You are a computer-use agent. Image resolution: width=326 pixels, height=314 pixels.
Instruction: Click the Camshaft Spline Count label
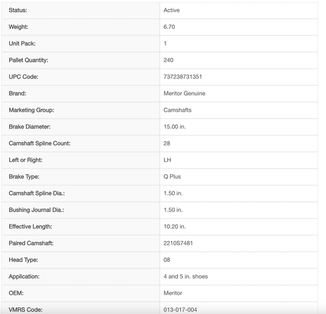tap(40, 144)
